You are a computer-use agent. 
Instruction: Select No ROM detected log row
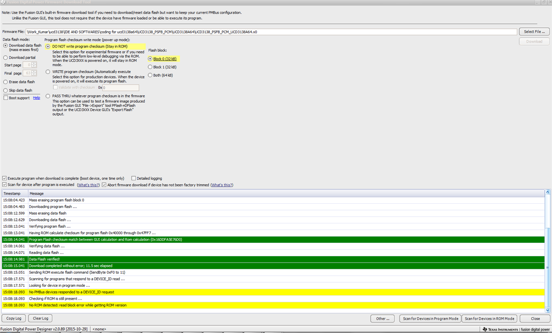273,305
